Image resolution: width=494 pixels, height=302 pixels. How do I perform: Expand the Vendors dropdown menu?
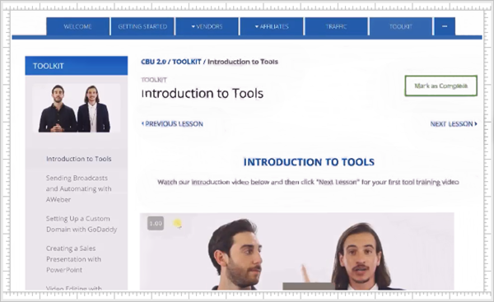pyautogui.click(x=207, y=26)
